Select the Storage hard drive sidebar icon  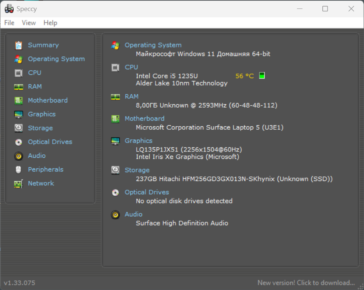[x=18, y=128]
